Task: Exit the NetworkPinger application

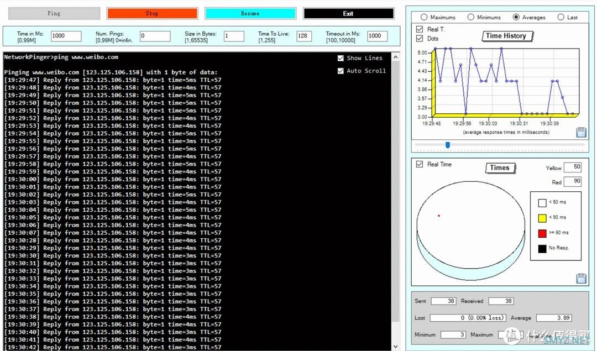Action: [348, 13]
